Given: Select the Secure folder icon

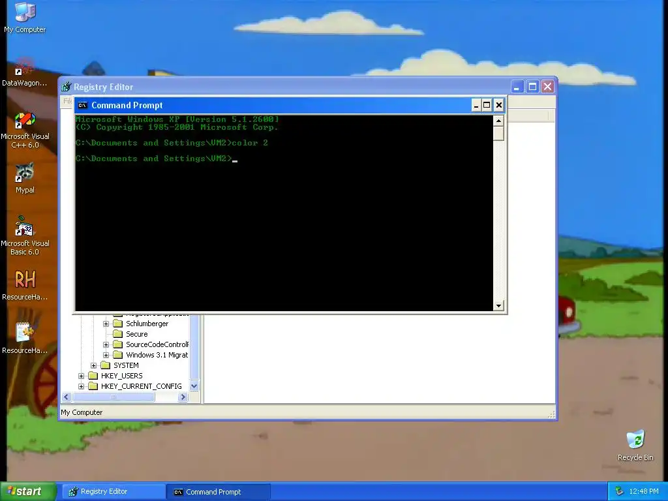Looking at the screenshot, I should point(117,334).
